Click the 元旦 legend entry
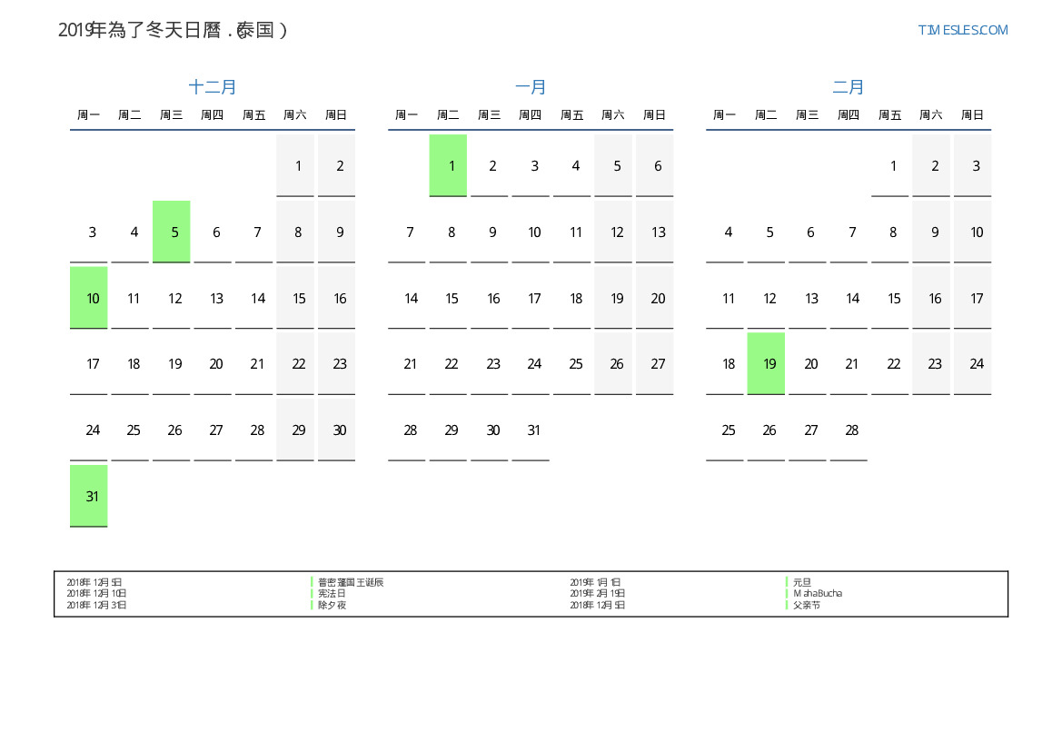Image resolution: width=1062 pixels, height=751 pixels. [801, 582]
